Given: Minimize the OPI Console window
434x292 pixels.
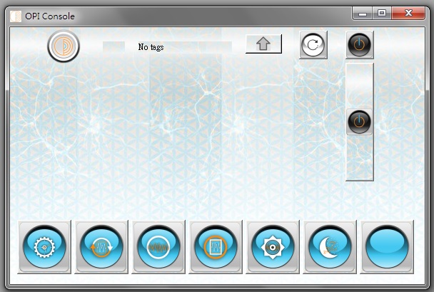Looking at the screenshot, I should tap(363, 14).
